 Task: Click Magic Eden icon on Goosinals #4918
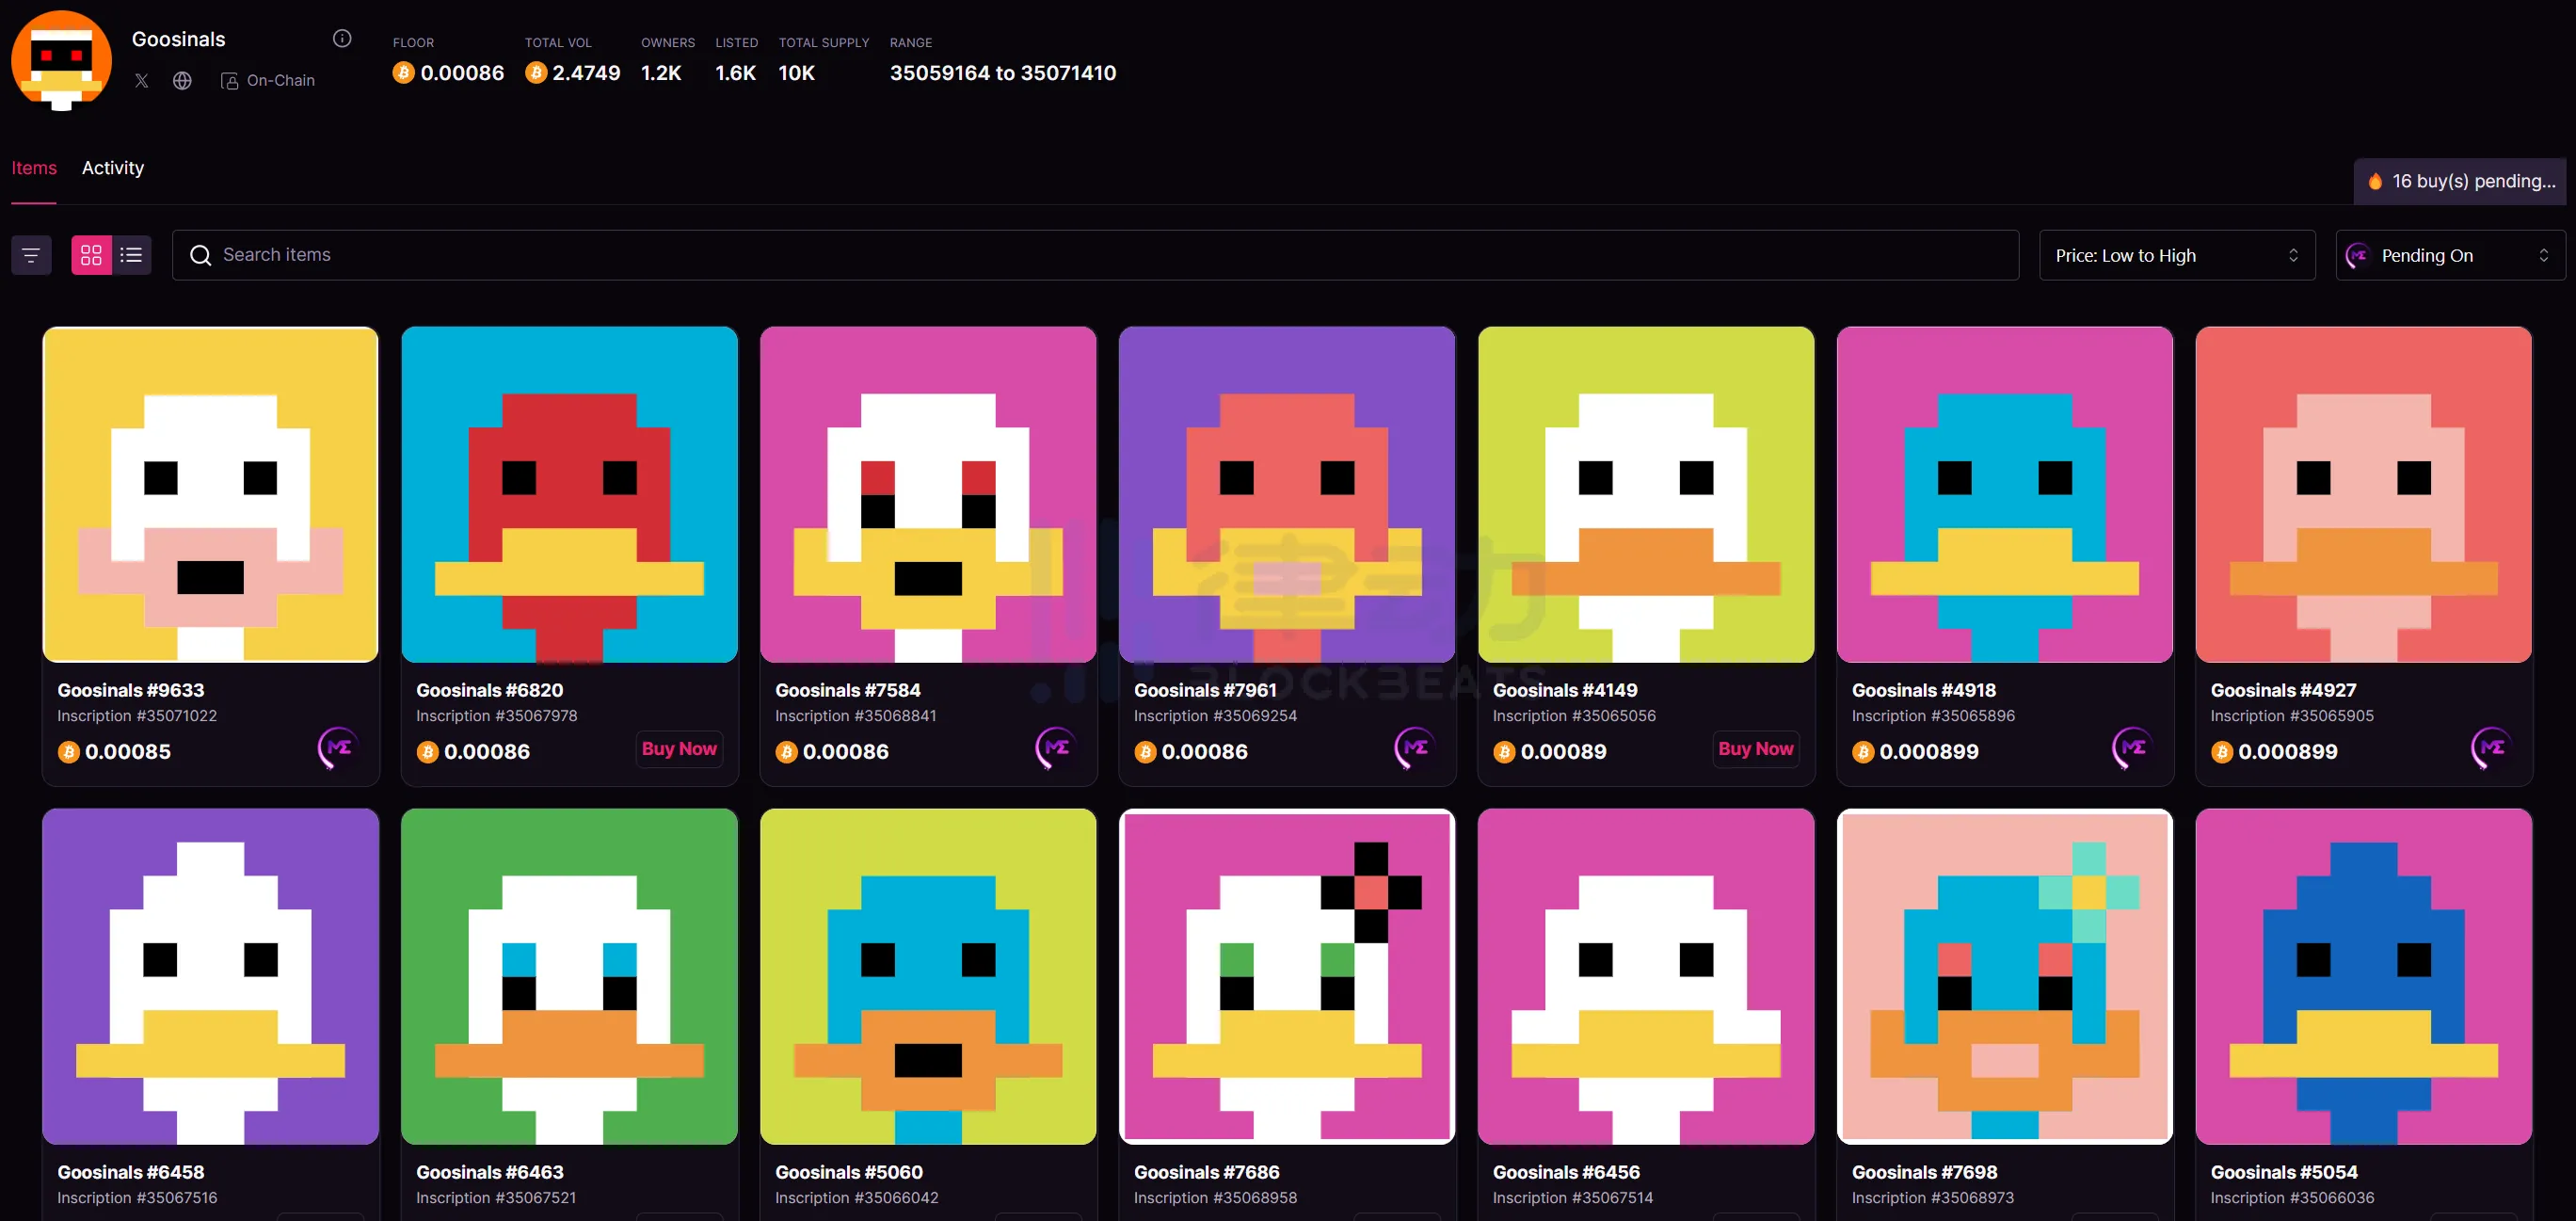(2132, 748)
